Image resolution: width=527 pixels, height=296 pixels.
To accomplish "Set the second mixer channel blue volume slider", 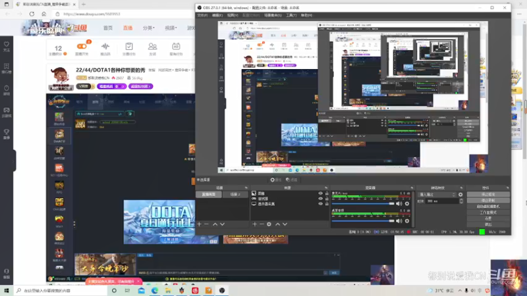I will click(363, 221).
